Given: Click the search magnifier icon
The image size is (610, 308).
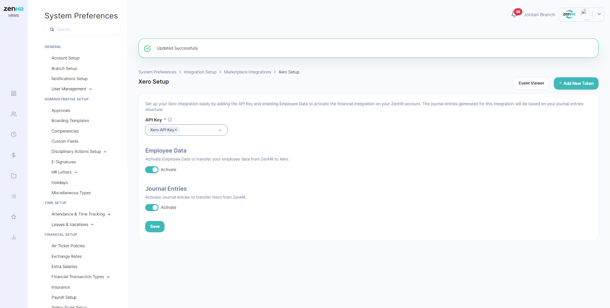Looking at the screenshot, I should coord(52,29).
